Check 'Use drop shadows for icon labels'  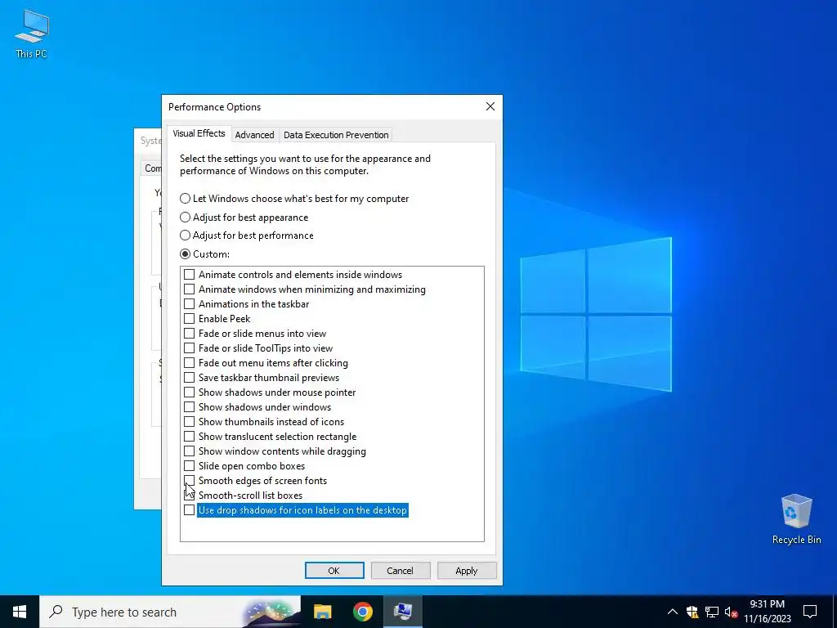click(189, 510)
